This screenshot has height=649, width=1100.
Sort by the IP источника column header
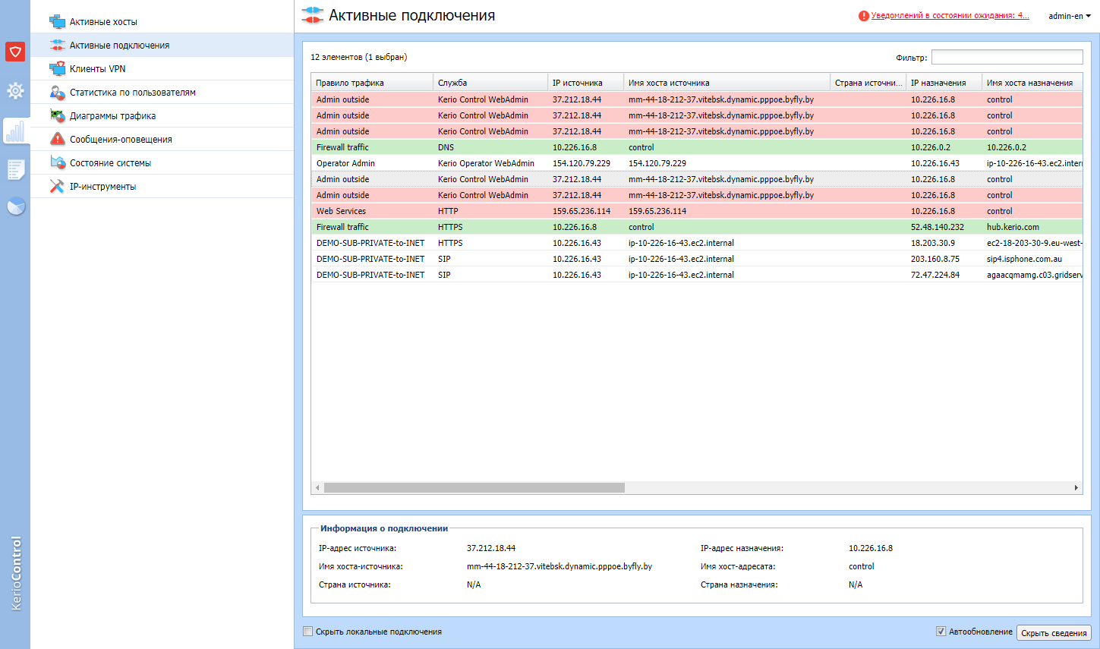(585, 83)
